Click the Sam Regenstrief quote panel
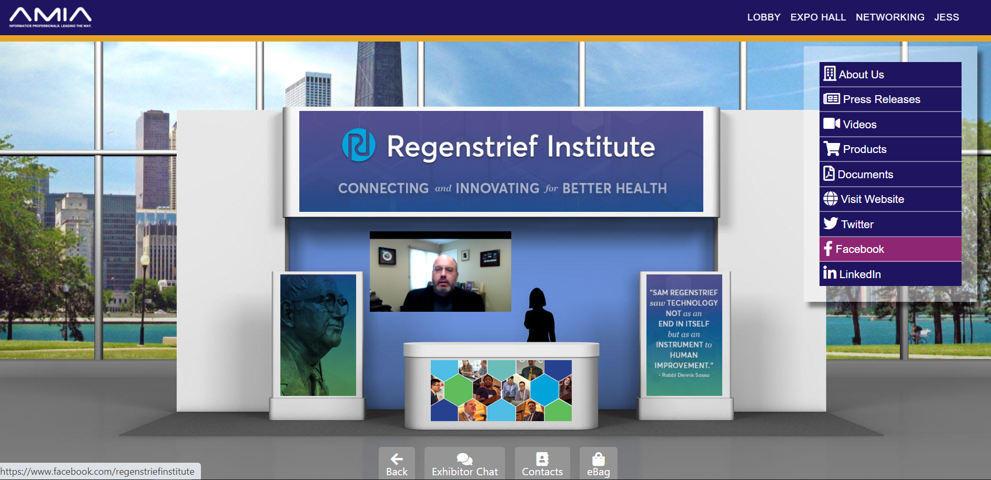 (x=684, y=335)
